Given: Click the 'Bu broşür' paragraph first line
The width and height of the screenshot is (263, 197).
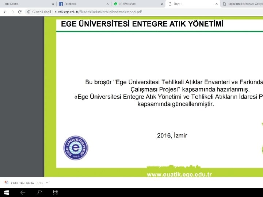Looking at the screenshot, I should click(x=174, y=82).
